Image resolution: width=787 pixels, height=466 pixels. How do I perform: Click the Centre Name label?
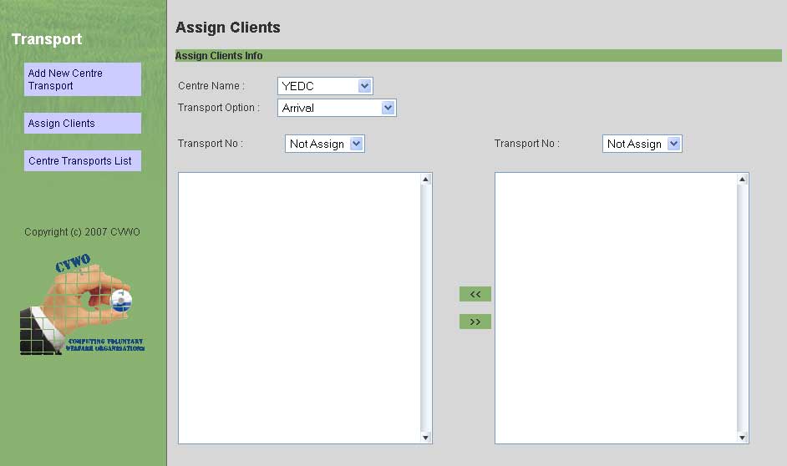pyautogui.click(x=211, y=86)
